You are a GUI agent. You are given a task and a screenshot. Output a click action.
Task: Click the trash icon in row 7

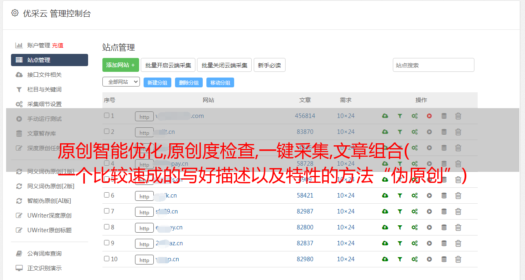click(x=458, y=211)
